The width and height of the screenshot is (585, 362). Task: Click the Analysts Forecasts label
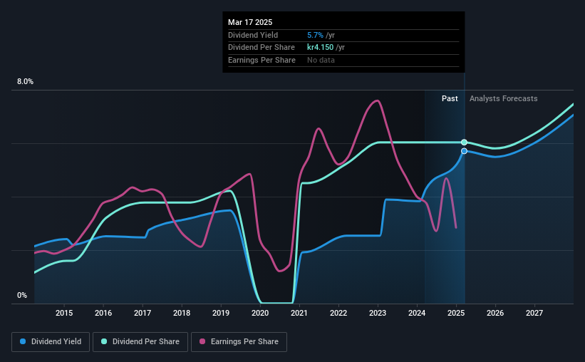point(503,98)
